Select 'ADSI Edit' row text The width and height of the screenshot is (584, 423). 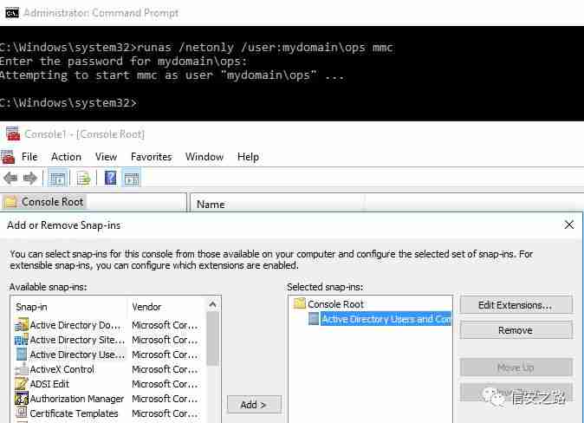tap(49, 384)
